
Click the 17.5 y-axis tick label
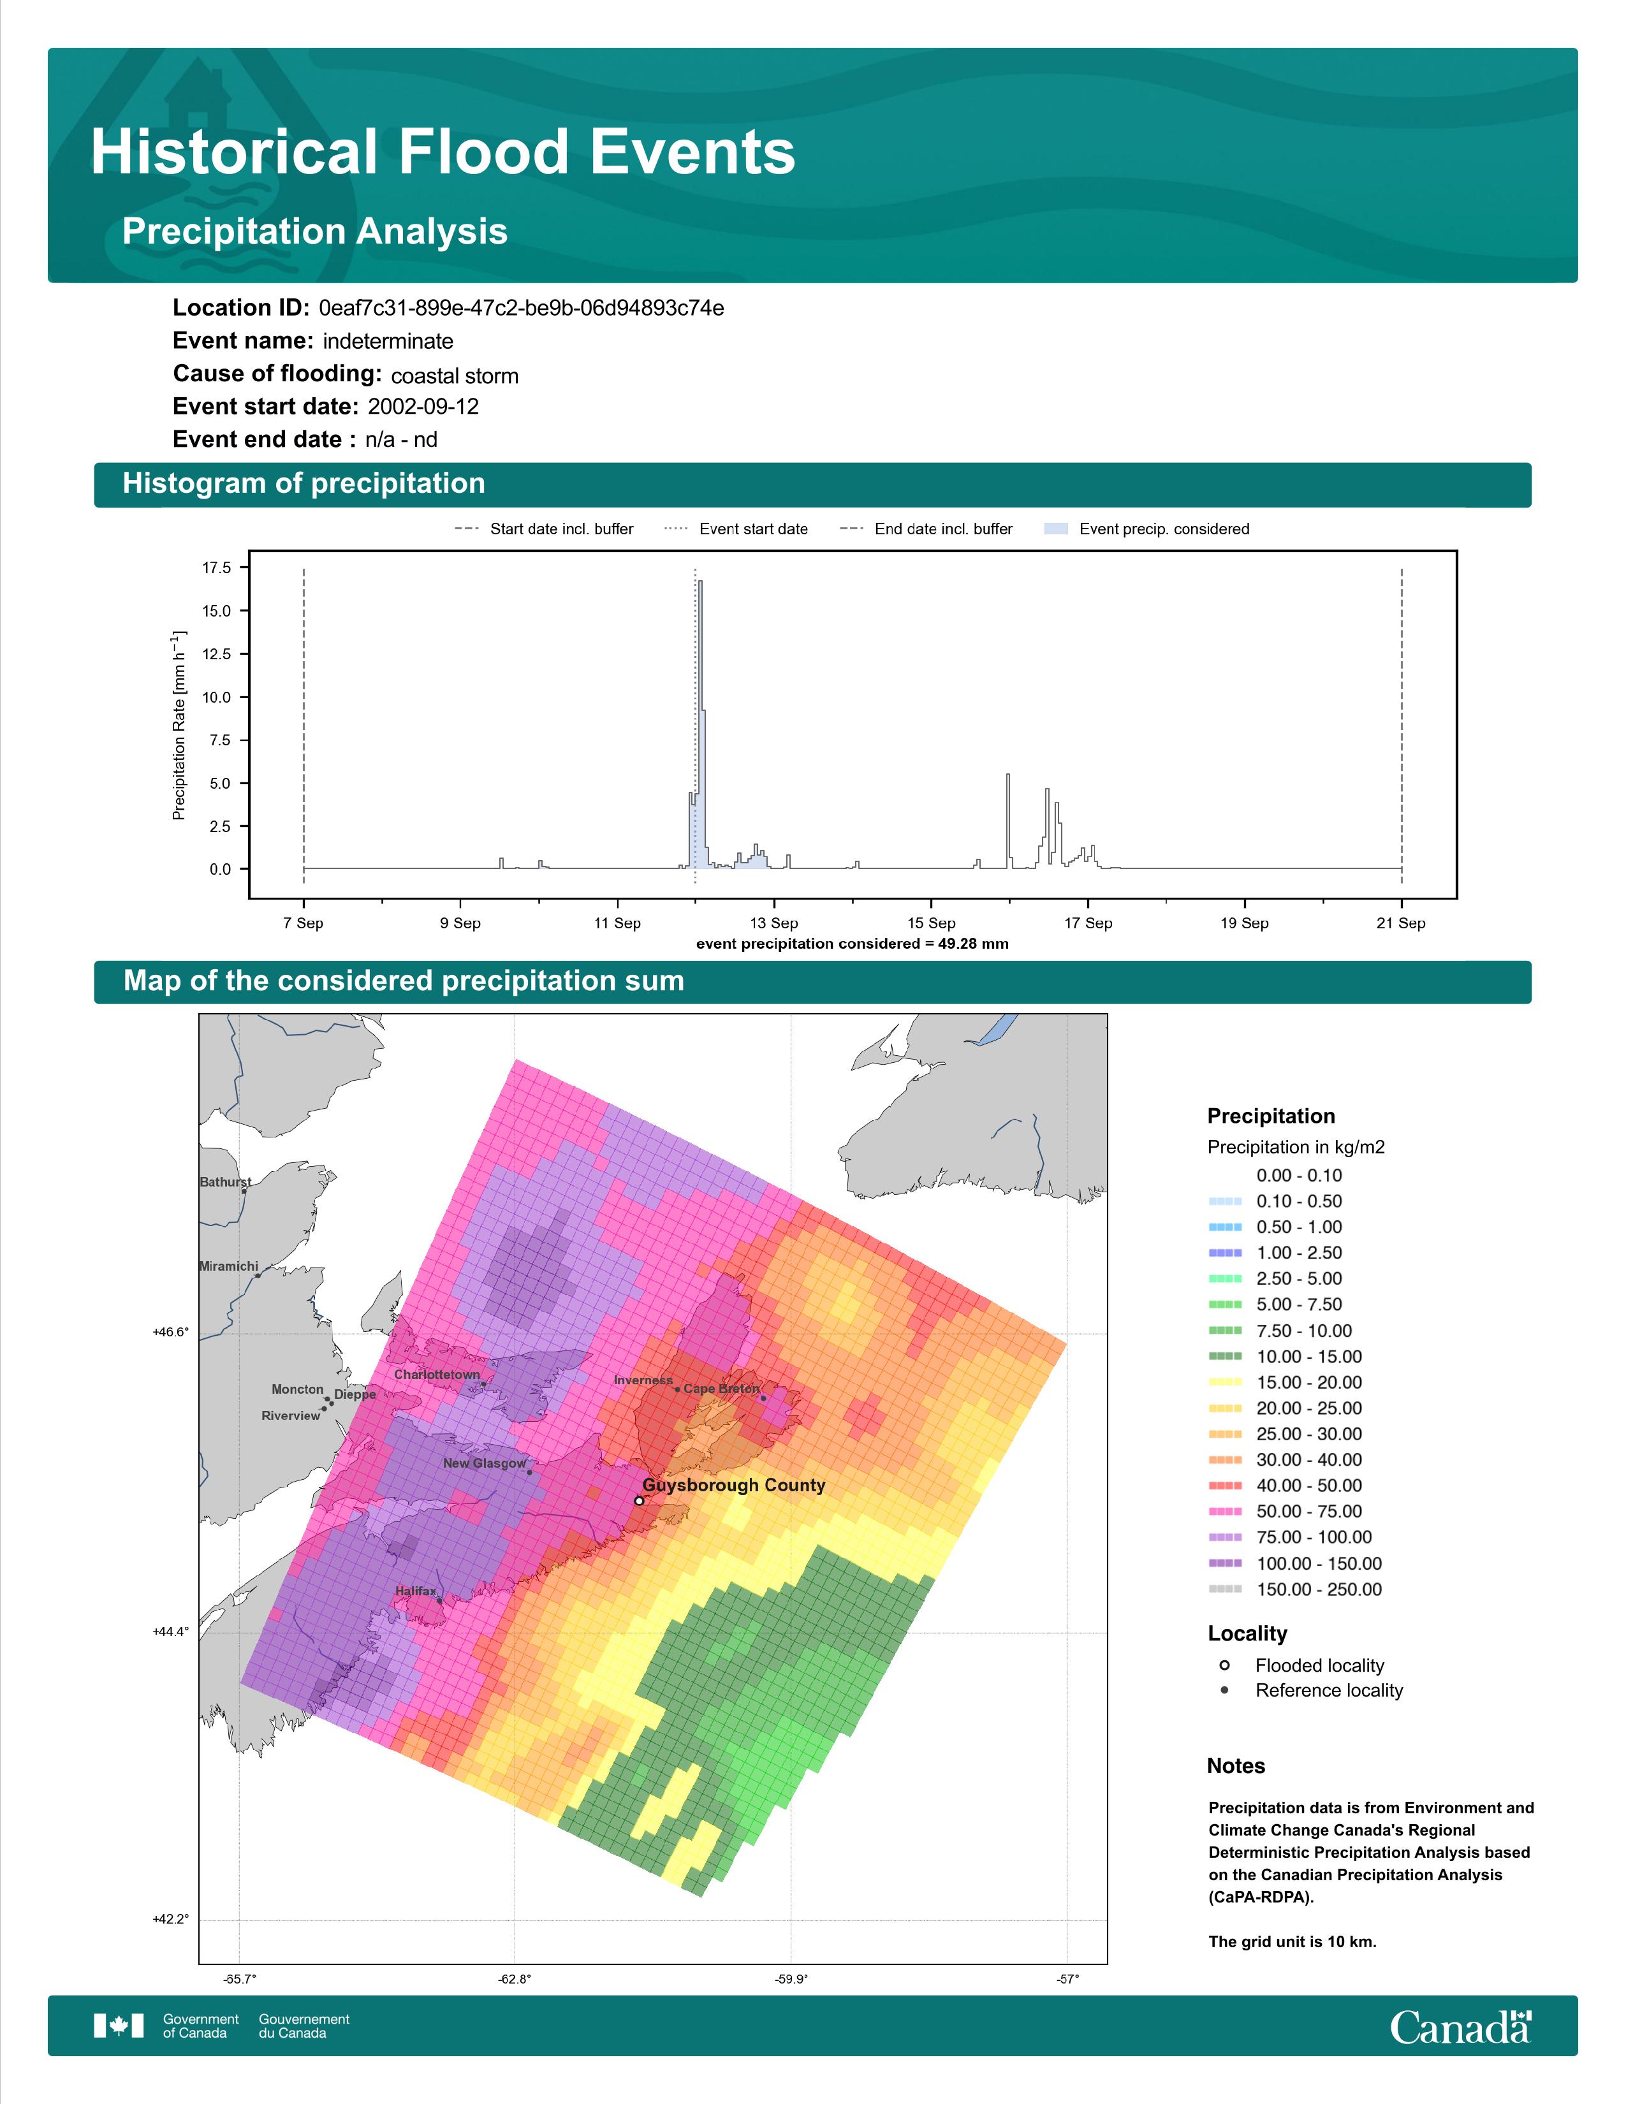coord(217,568)
